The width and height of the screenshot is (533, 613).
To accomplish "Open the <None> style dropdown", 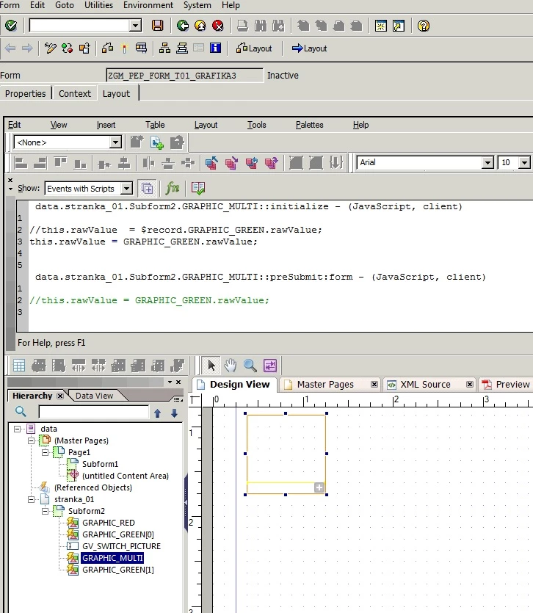I will (115, 142).
